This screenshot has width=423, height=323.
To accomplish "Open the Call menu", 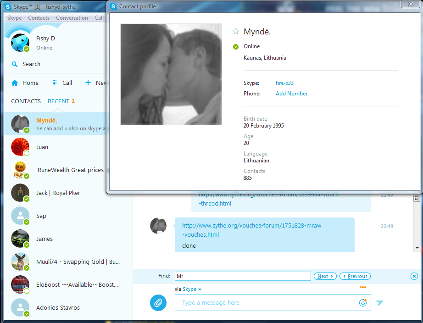I will pos(99,18).
